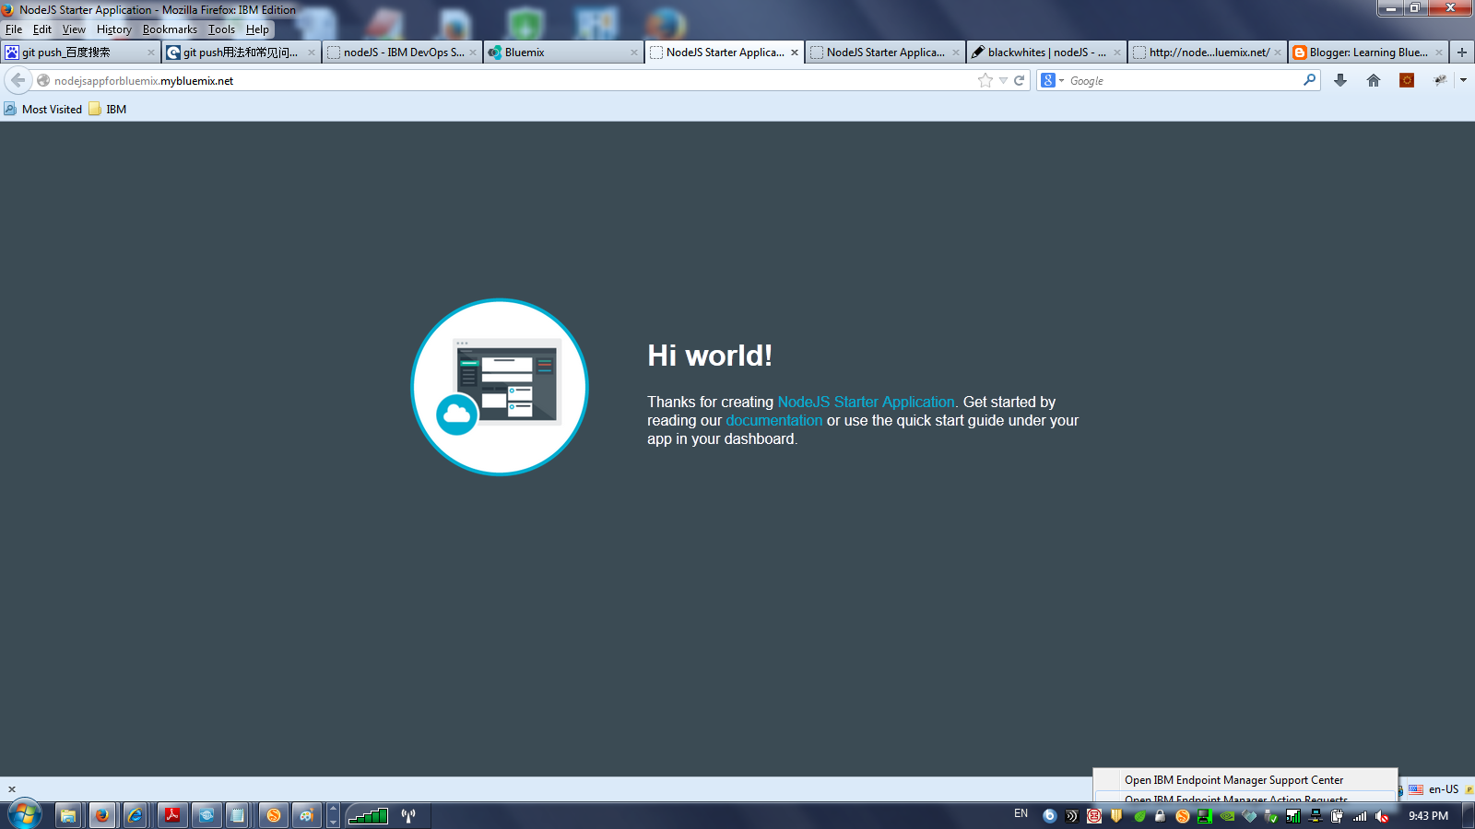Go back with the Back arrow button
Viewport: 1475px width, 829px height.
point(18,80)
